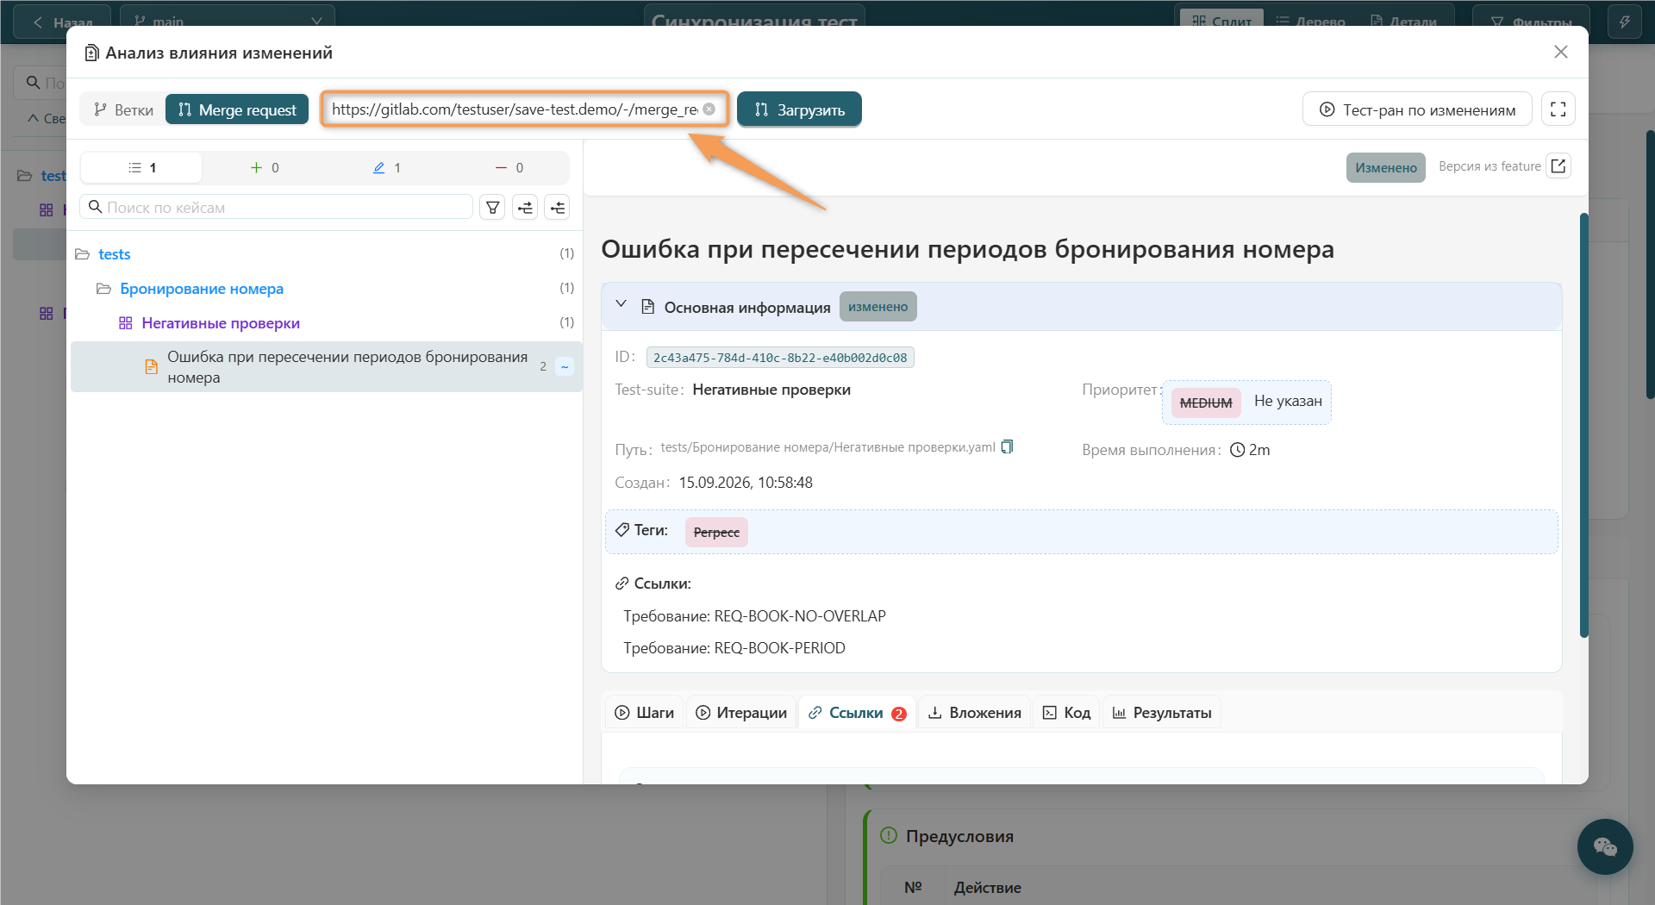1655x905 pixels.
Task: Open the Шаги tab
Action: coord(645,713)
